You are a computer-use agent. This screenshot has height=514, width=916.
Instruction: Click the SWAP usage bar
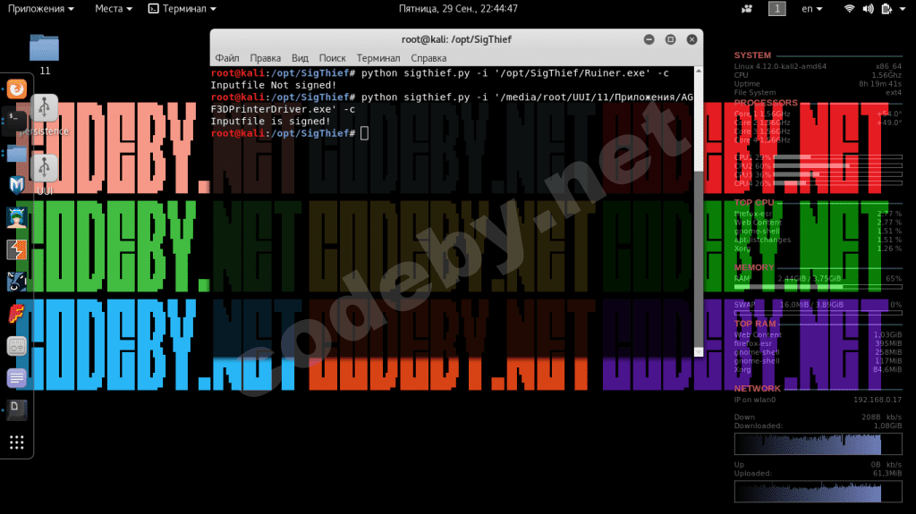tap(818, 313)
